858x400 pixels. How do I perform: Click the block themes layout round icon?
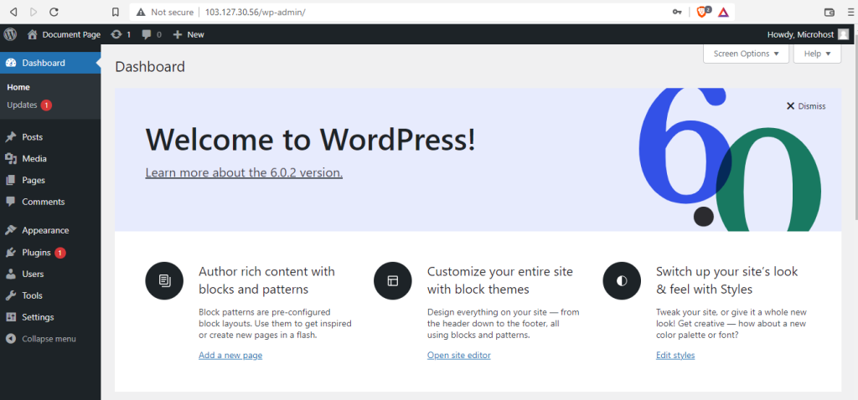coord(393,281)
